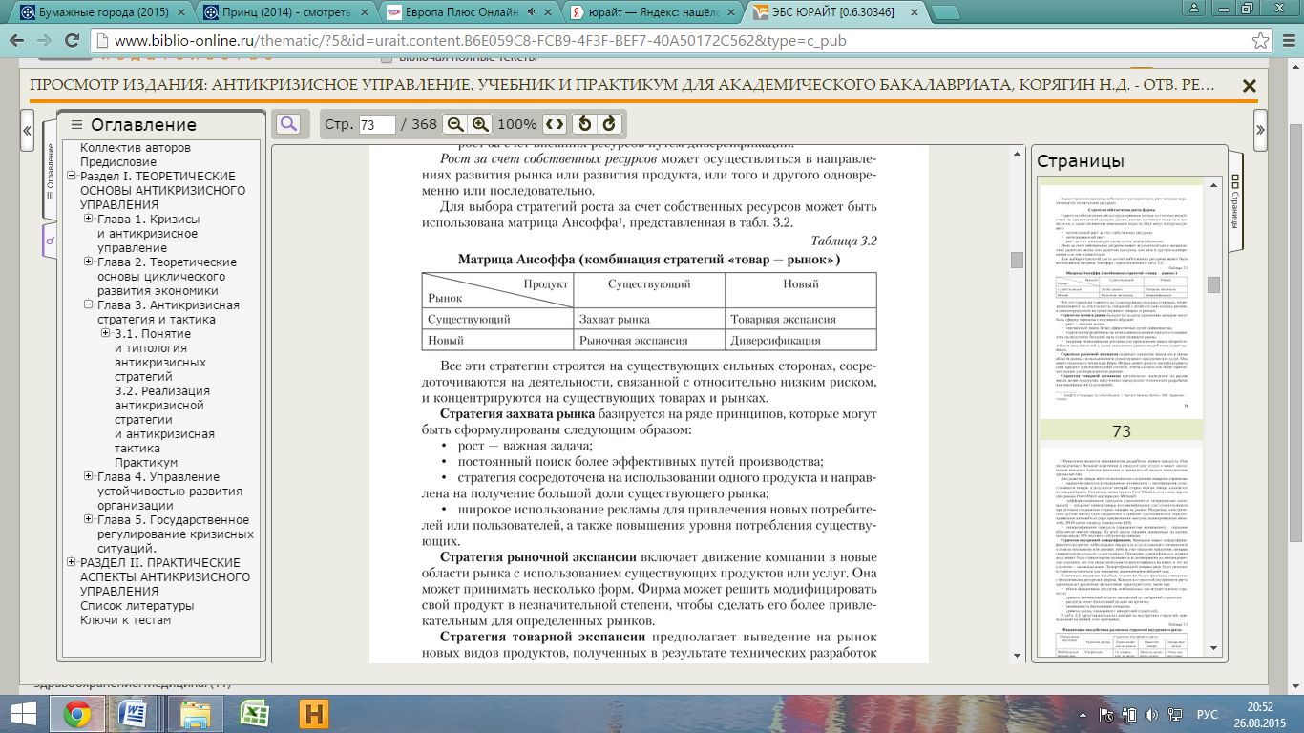The height and width of the screenshot is (733, 1304).
Task: Zoom out using the minus magnifier
Action: tap(456, 124)
